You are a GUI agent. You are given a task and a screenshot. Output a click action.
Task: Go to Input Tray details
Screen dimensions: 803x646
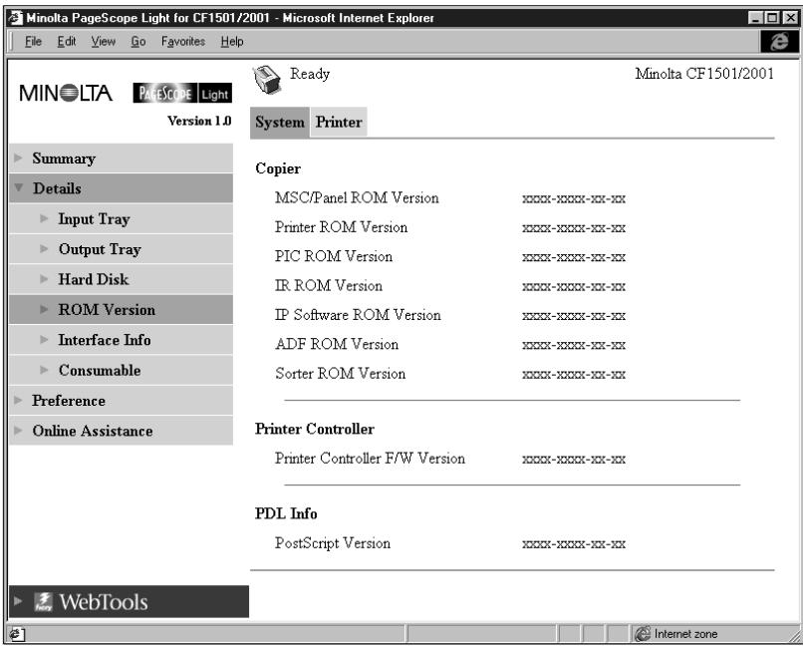coord(121,218)
